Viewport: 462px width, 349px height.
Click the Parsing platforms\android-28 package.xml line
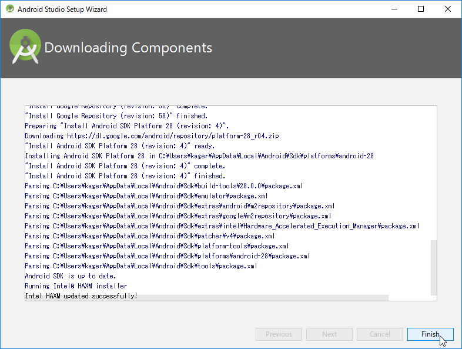click(168, 256)
